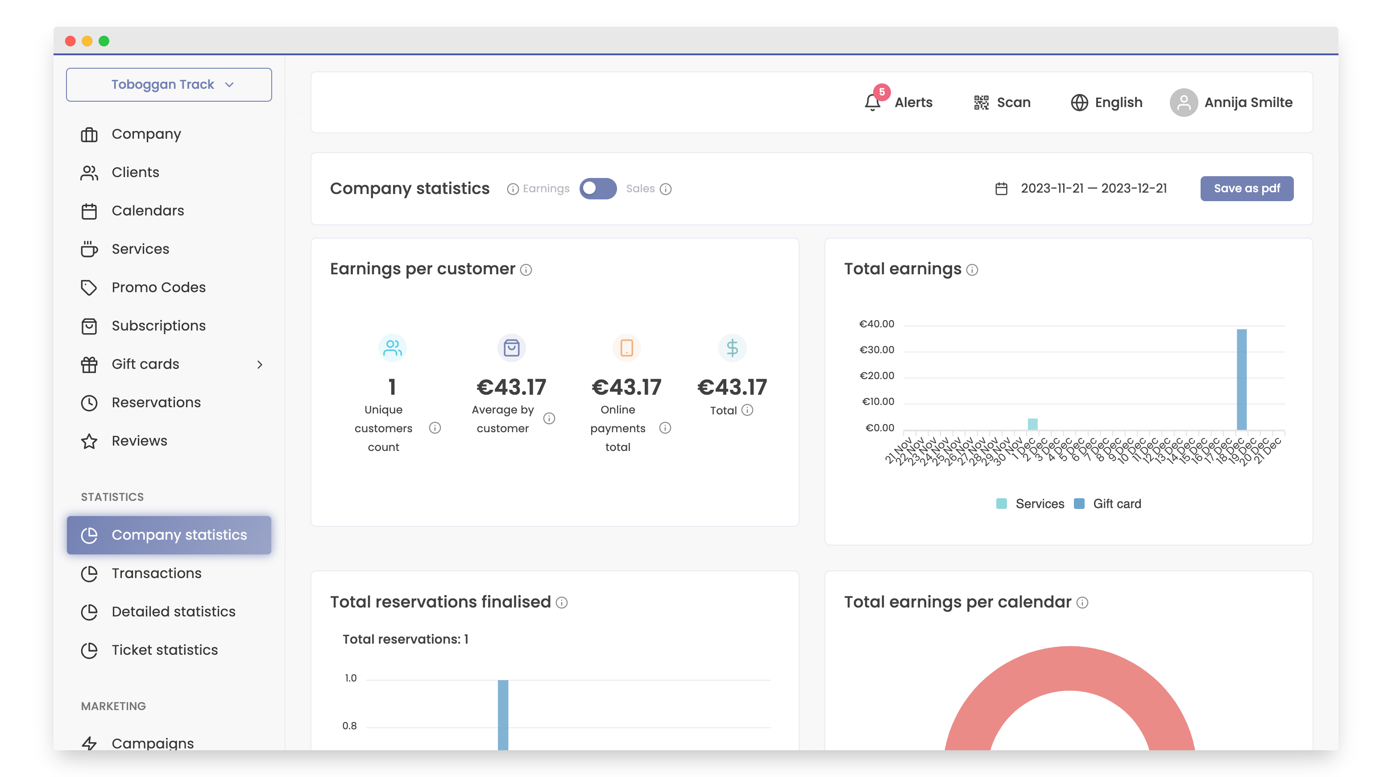Open the Detailed statistics page
Screen dimensions: 1392x777
173,612
